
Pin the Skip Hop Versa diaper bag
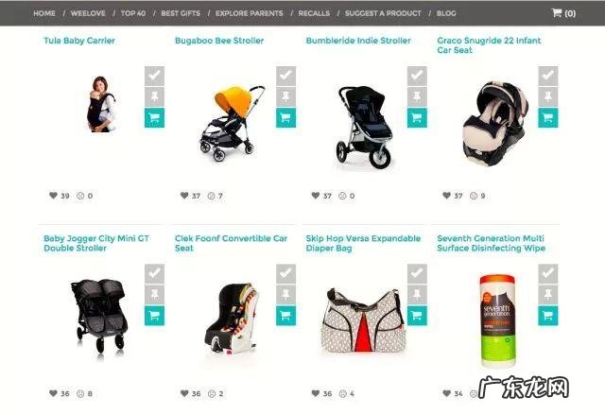pos(417,295)
